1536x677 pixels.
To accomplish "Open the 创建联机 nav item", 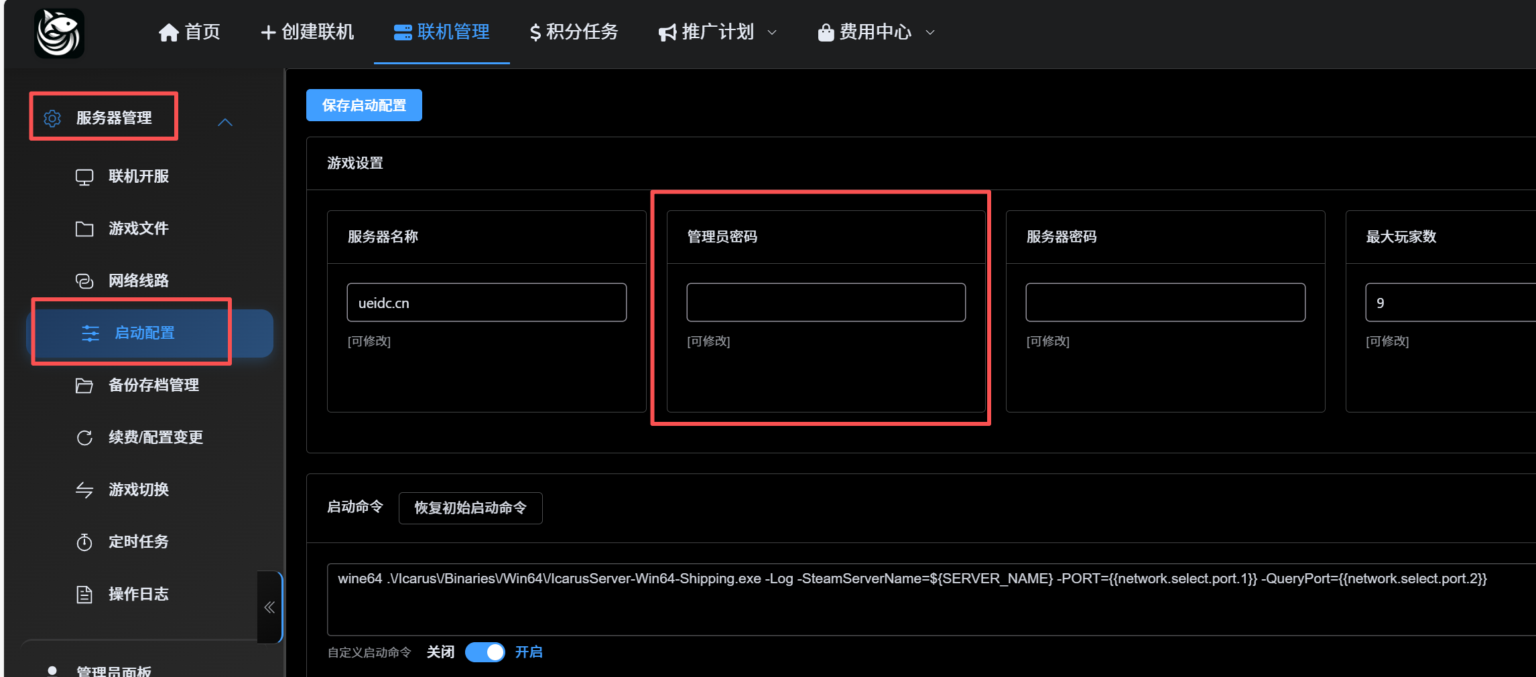I will pyautogui.click(x=308, y=32).
